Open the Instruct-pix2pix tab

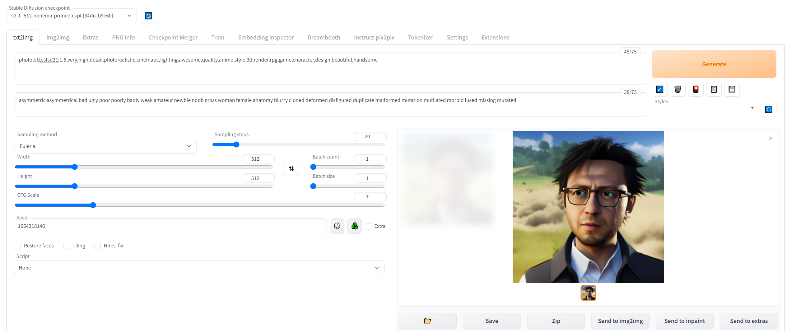click(x=374, y=38)
